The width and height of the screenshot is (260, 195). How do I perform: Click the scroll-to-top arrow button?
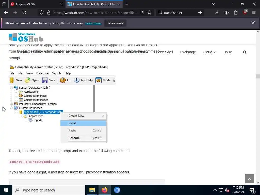(250, 179)
